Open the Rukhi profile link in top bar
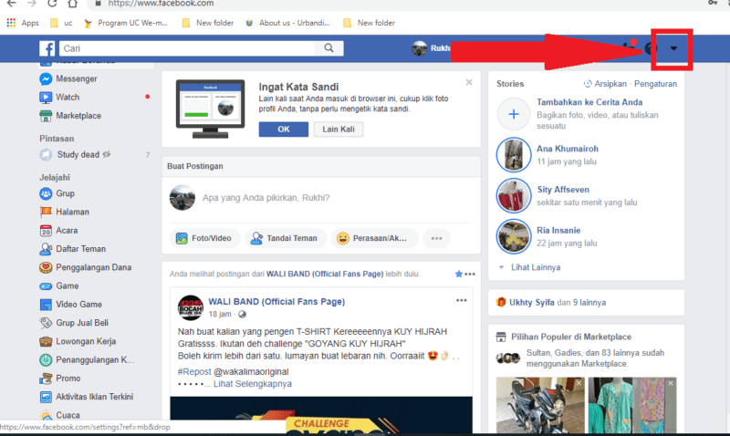Image resolution: width=730 pixels, height=436 pixels. [431, 48]
